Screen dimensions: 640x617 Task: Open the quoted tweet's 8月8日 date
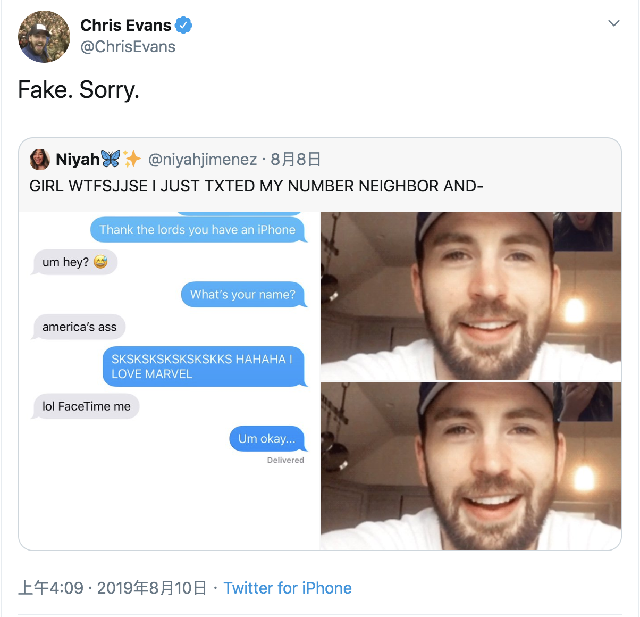click(x=296, y=159)
